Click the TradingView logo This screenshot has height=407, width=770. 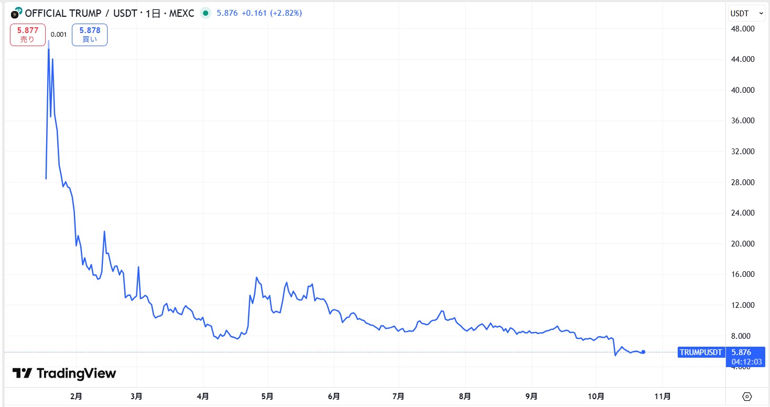coord(64,373)
